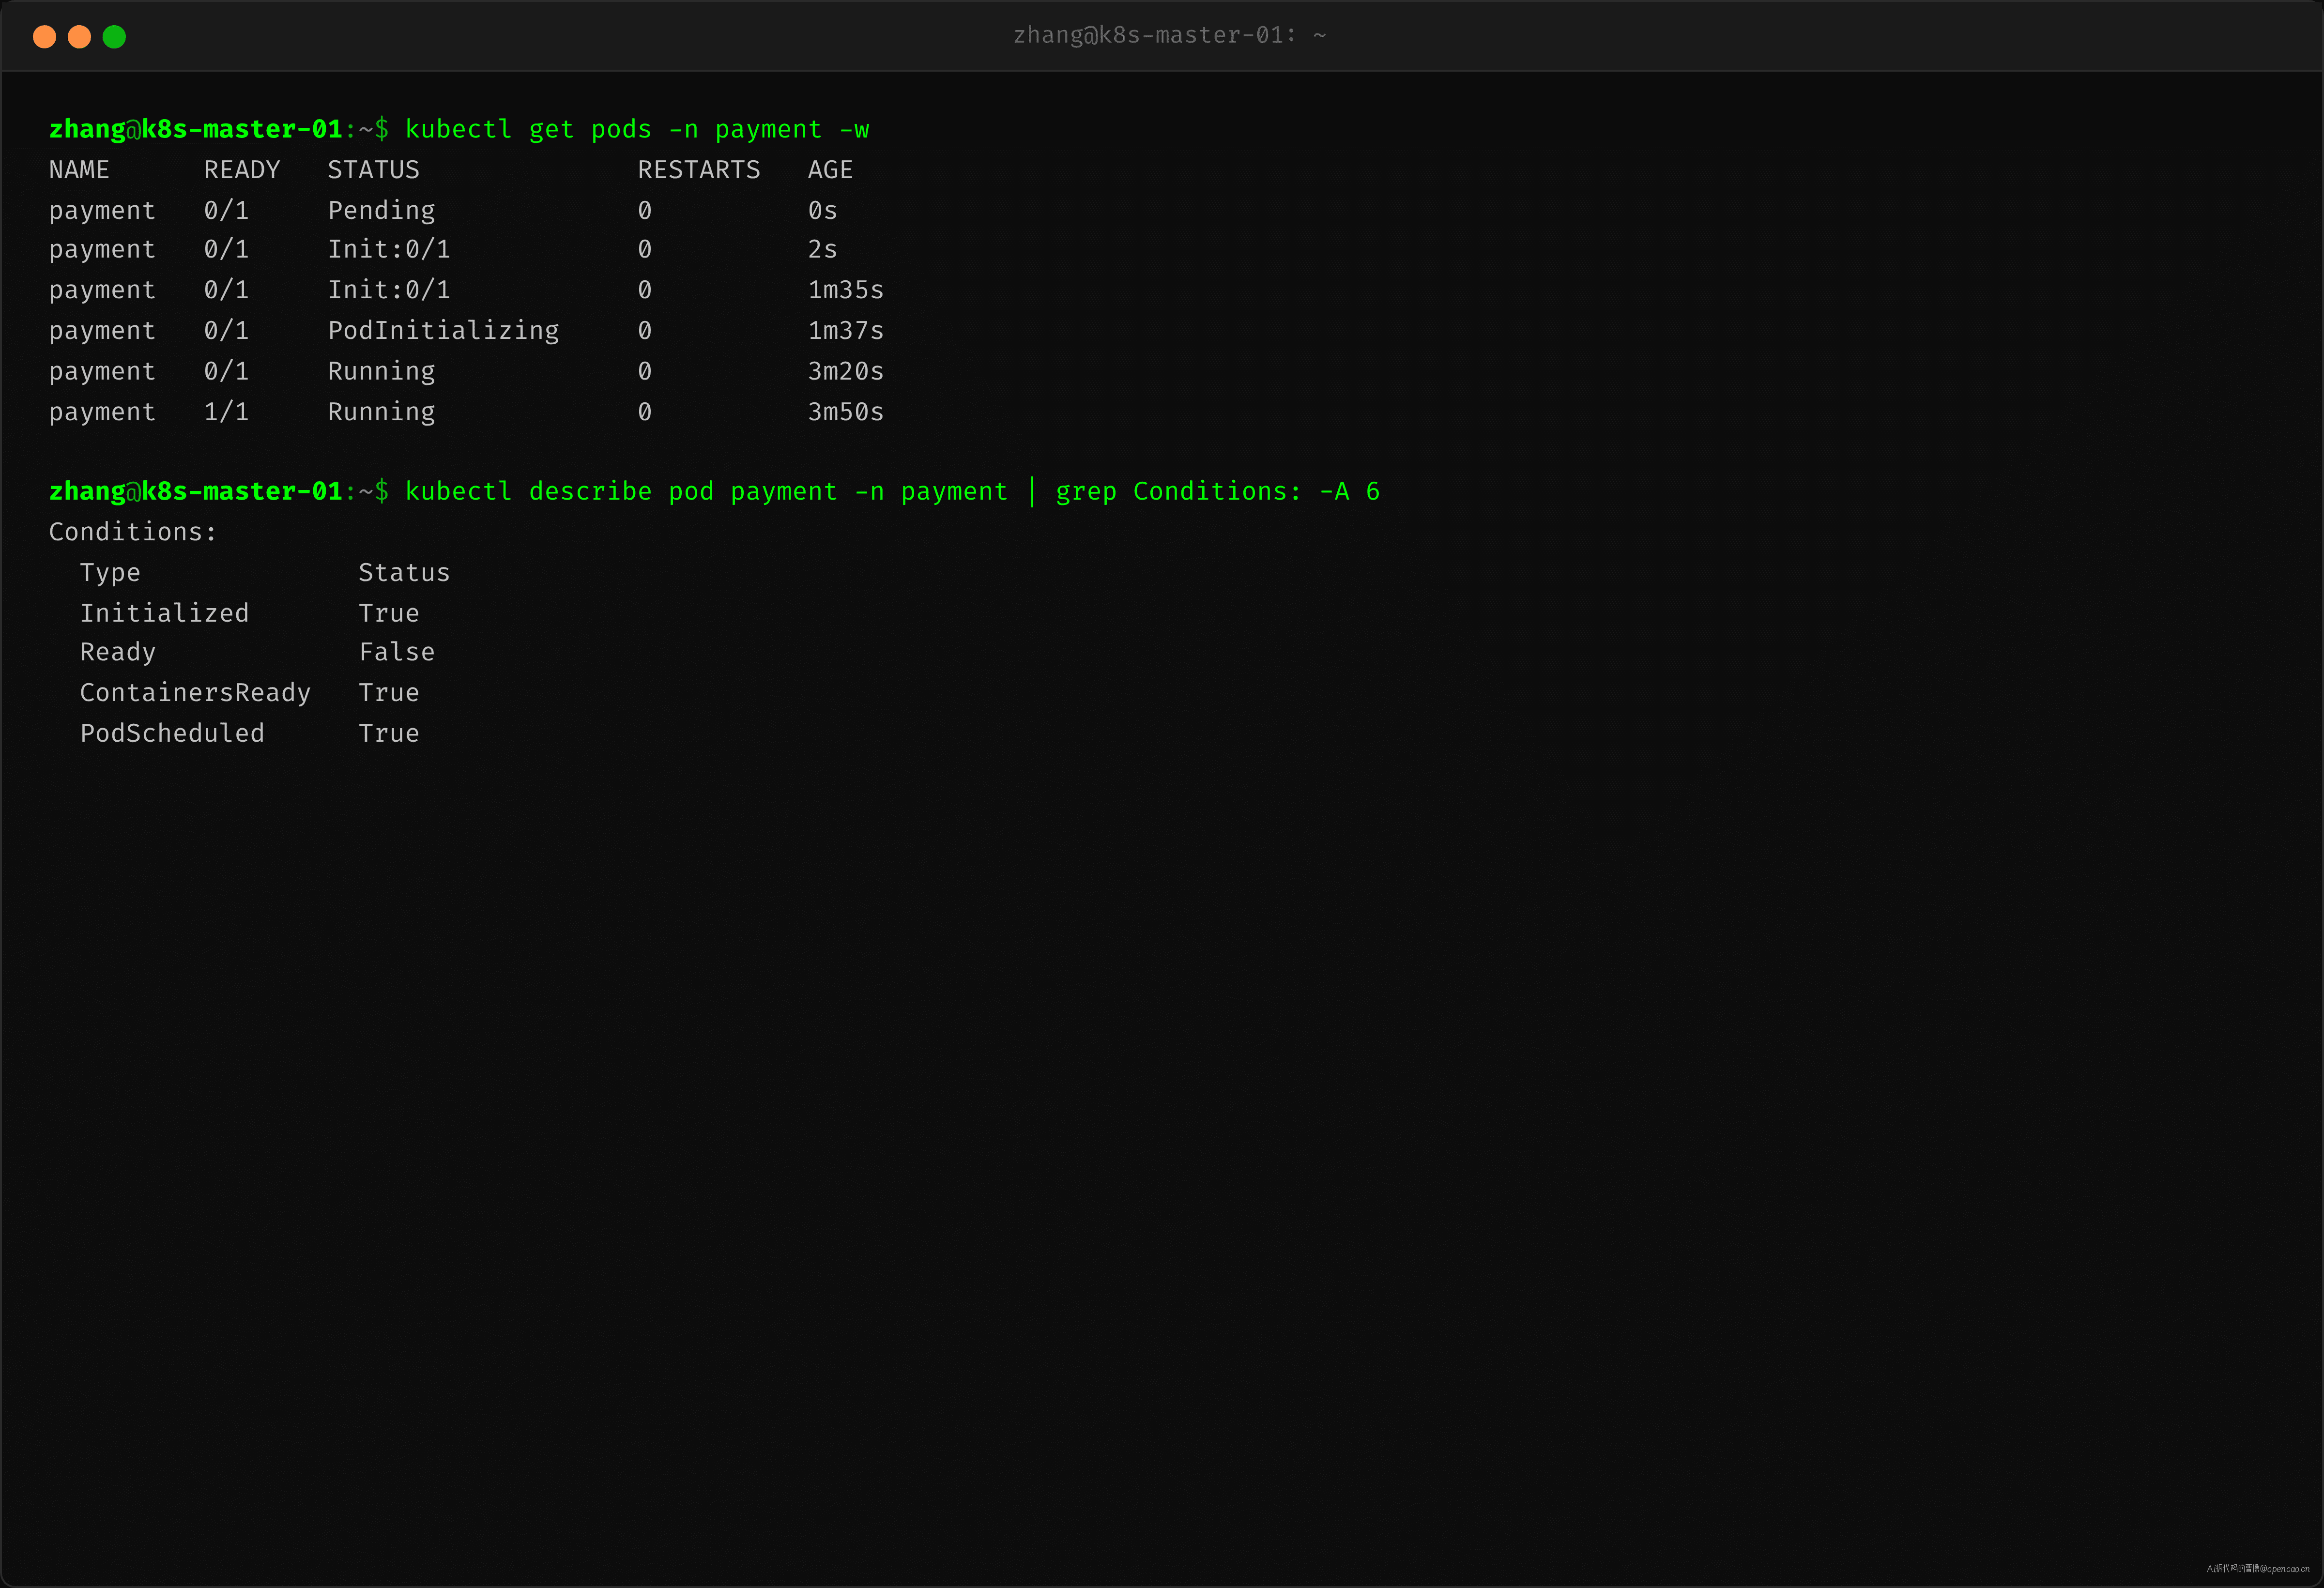Click the kubectl describe pod command line
Screen dimensions: 2324x1588
[x=892, y=492]
